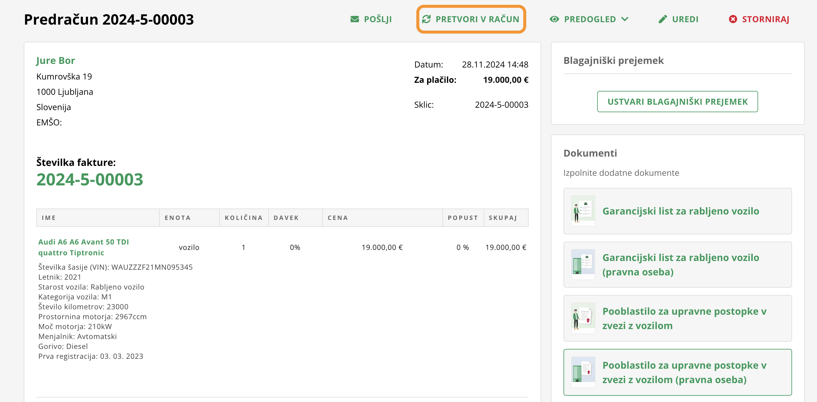The width and height of the screenshot is (817, 402).
Task: Click the refresh arrows icon for Pretvori v račun
Action: point(426,19)
